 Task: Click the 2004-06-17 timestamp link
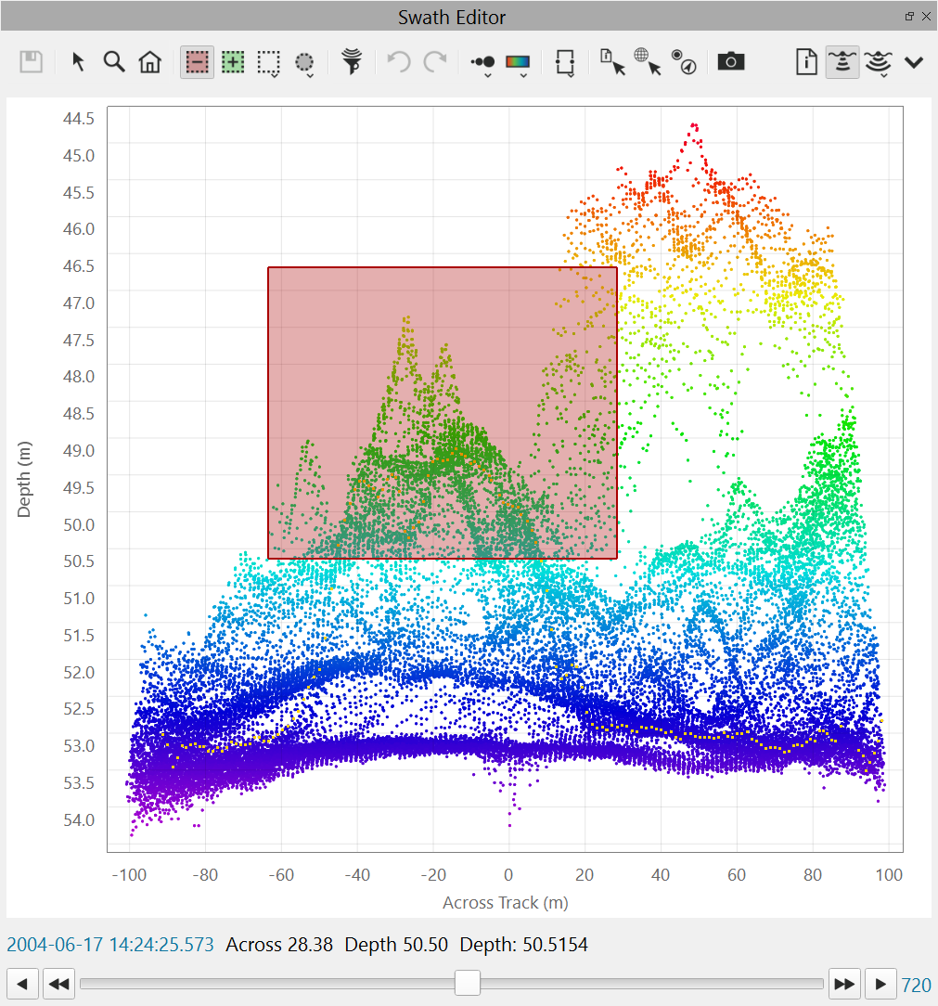[x=110, y=945]
